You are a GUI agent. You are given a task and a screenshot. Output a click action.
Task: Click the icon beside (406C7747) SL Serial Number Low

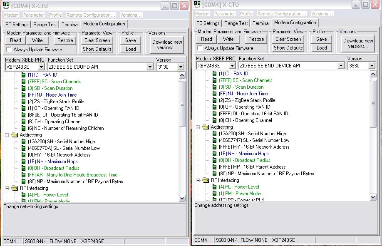click(x=215, y=140)
